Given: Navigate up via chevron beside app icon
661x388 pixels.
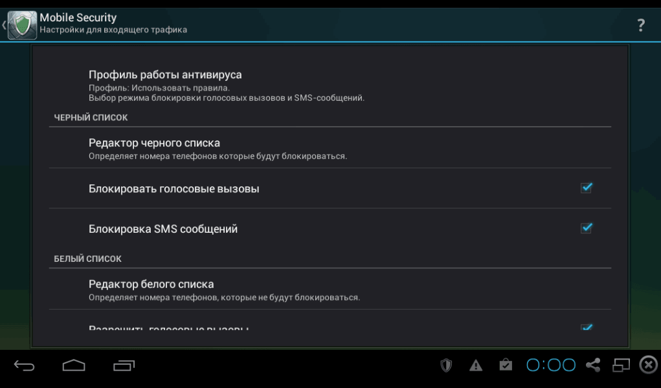Looking at the screenshot, I should click(4, 25).
